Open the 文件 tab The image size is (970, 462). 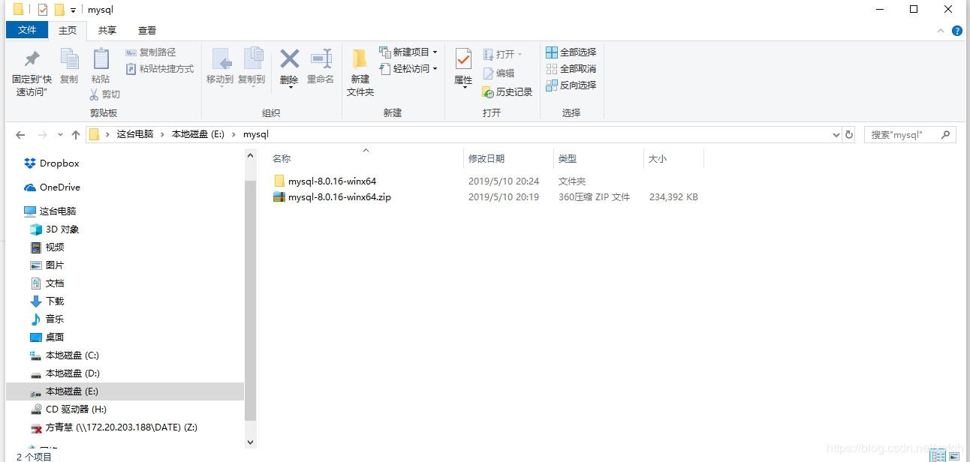27,30
